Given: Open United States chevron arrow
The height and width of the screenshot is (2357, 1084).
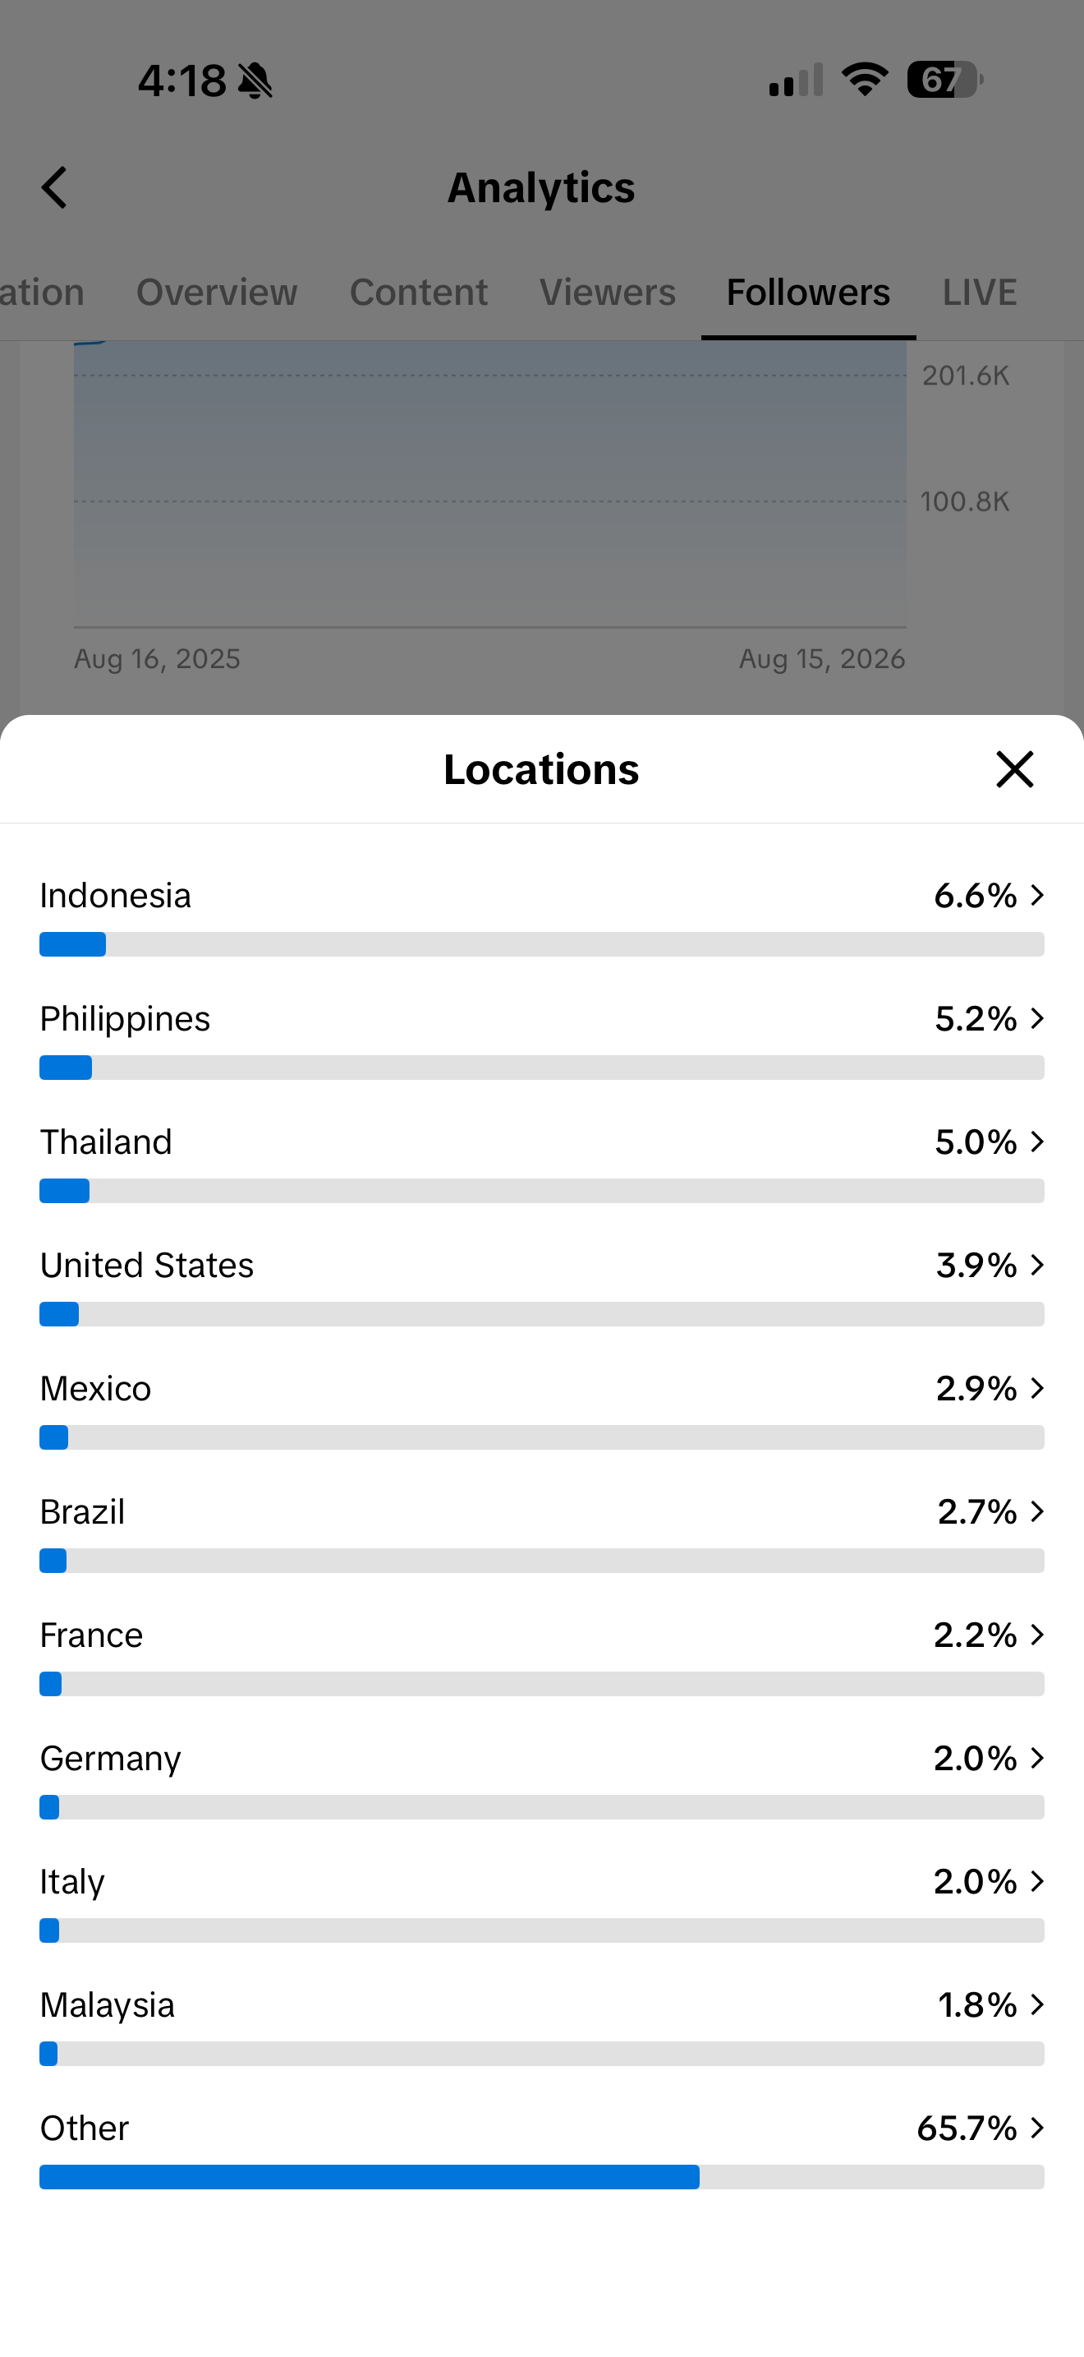Looking at the screenshot, I should click(x=1036, y=1266).
